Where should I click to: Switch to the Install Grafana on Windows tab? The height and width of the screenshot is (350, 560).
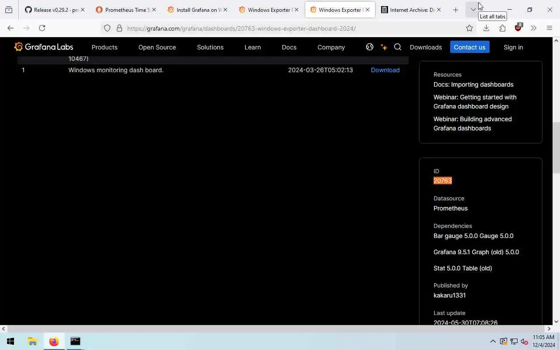click(x=196, y=10)
